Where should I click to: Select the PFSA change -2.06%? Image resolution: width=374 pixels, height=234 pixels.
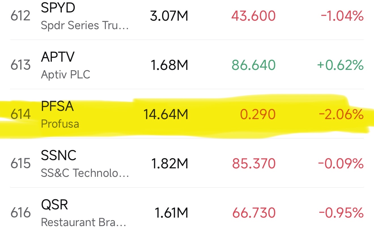341,115
